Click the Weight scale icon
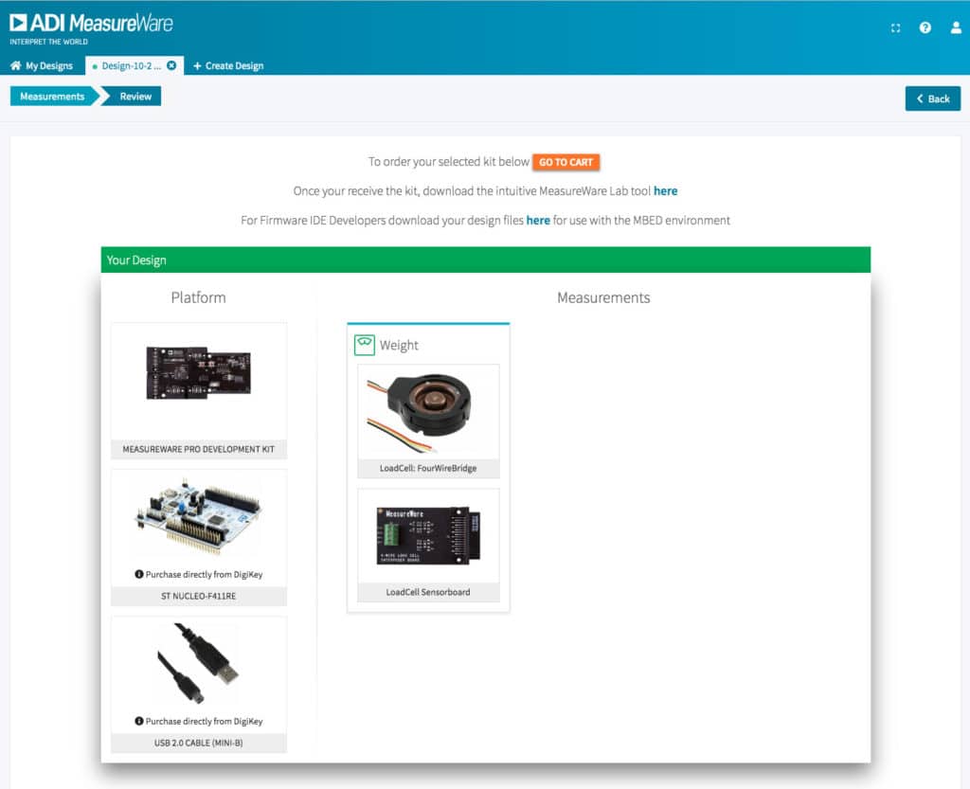Viewport: 970px width, 789px height. [365, 345]
